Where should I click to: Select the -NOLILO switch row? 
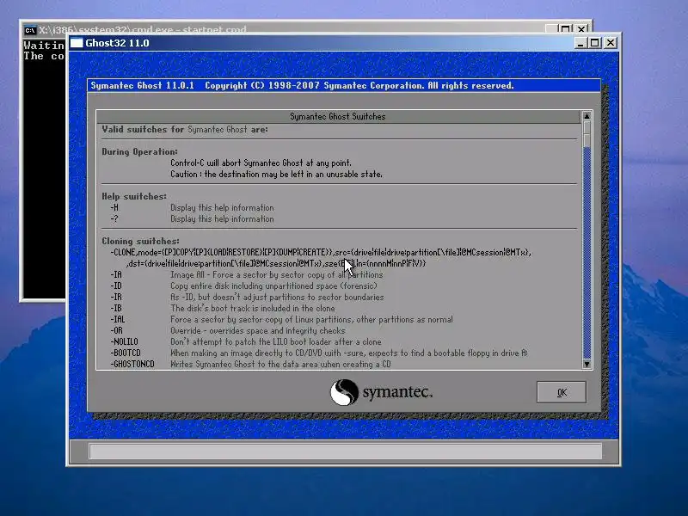pyautogui.click(x=246, y=341)
